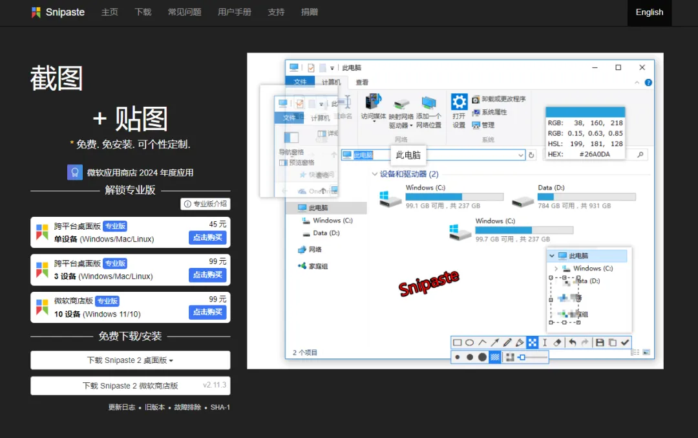Click the Data (D:) 784 GB usage bar
The width and height of the screenshot is (698, 438).
586,197
